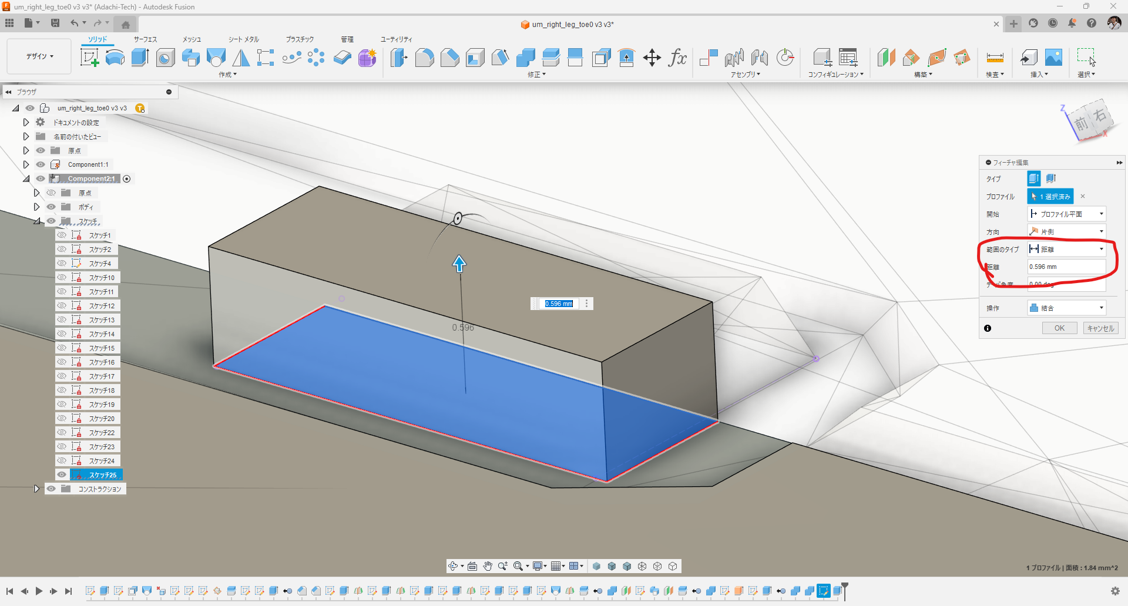The width and height of the screenshot is (1128, 606).
Task: Select the Fillet tool icon
Action: (x=424, y=58)
